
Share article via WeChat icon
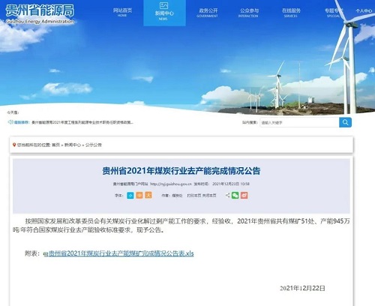(x=235, y=195)
